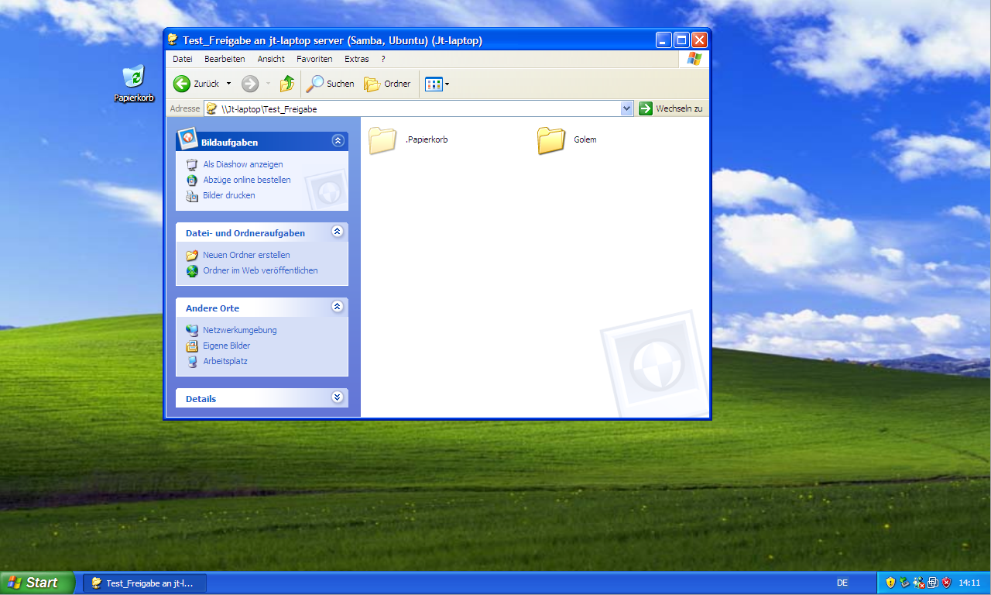Select the .Papierkorb folder icon
This screenshot has height=595, width=991.
pos(382,140)
